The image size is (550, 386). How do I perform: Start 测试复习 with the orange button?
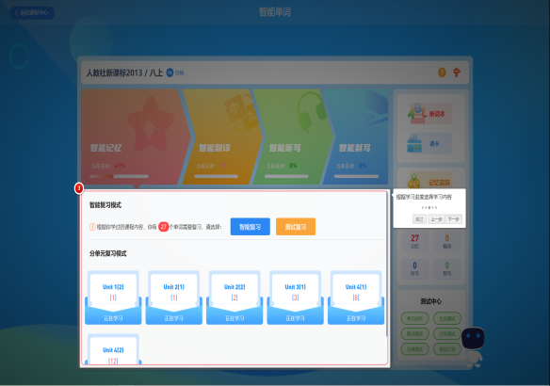click(x=296, y=227)
